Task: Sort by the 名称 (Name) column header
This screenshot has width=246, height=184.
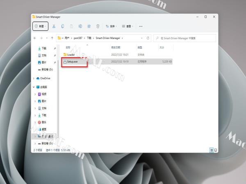Action: (68, 47)
